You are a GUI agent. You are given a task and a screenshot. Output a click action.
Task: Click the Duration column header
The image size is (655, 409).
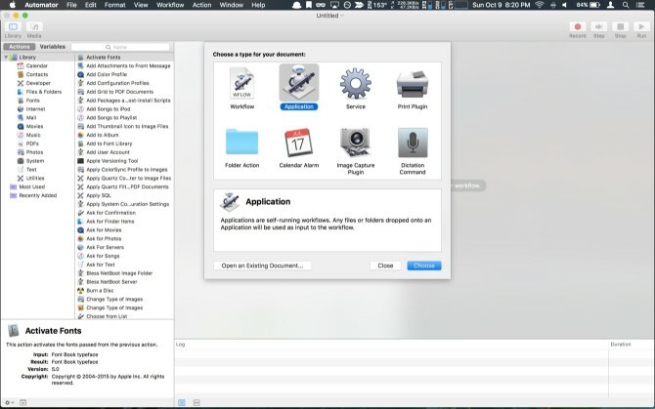[x=621, y=345]
